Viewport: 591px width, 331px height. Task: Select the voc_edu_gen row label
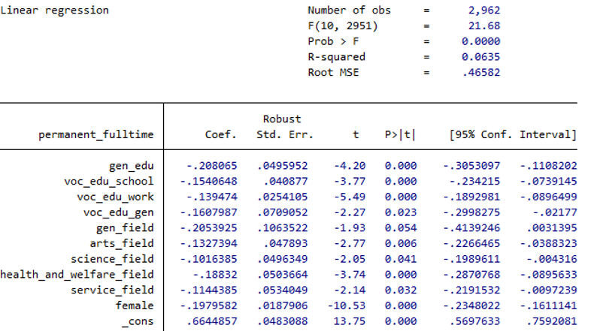tap(118, 212)
